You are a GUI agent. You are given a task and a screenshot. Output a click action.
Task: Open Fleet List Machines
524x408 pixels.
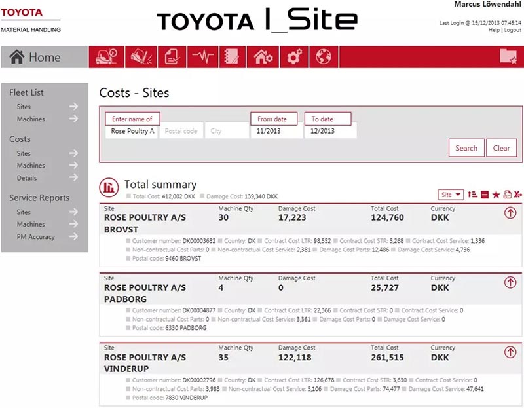(x=47, y=119)
